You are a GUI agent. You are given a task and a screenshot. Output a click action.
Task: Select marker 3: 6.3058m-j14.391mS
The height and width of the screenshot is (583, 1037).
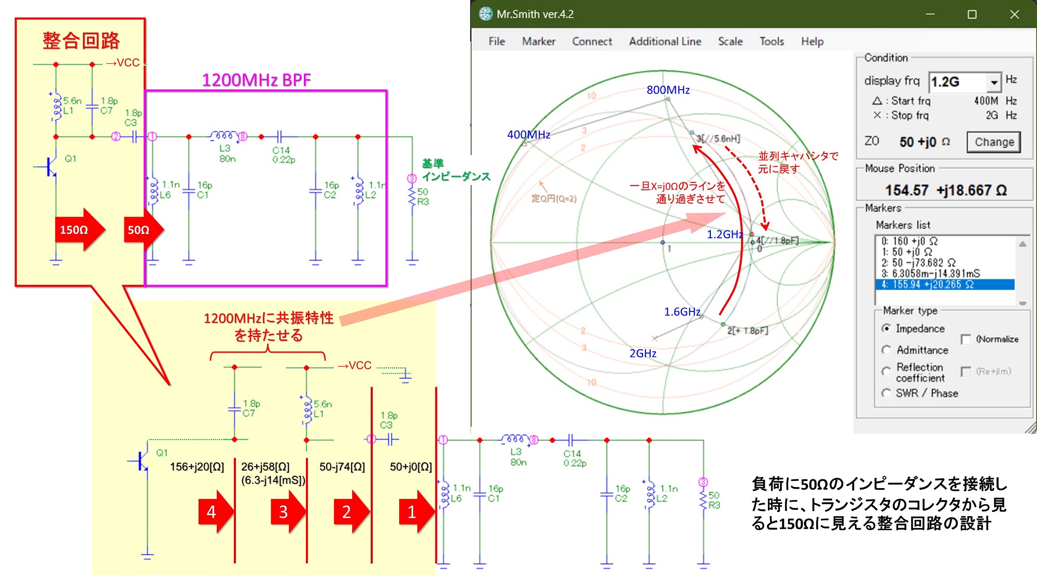coord(945,274)
